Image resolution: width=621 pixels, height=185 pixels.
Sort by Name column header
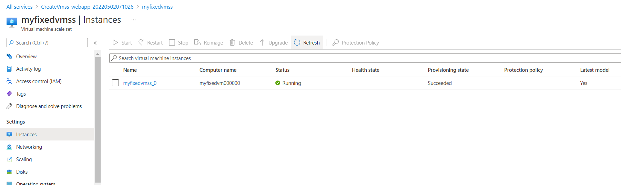(x=130, y=70)
